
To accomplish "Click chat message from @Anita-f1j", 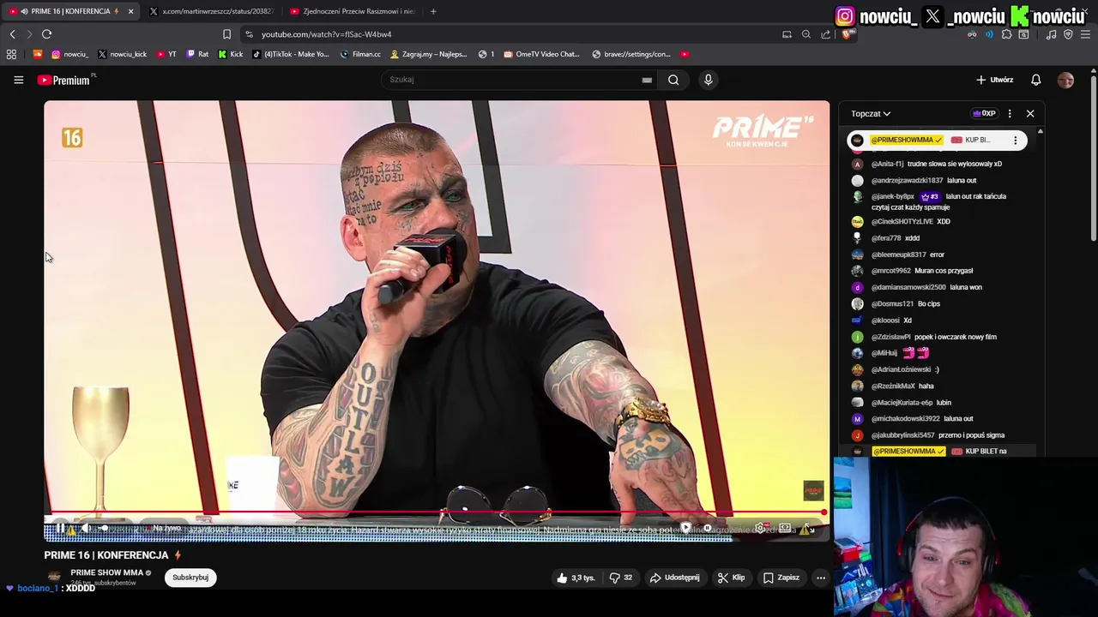I will pos(936,164).
